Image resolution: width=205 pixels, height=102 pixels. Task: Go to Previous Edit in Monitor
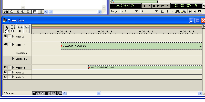pos(190,11)
